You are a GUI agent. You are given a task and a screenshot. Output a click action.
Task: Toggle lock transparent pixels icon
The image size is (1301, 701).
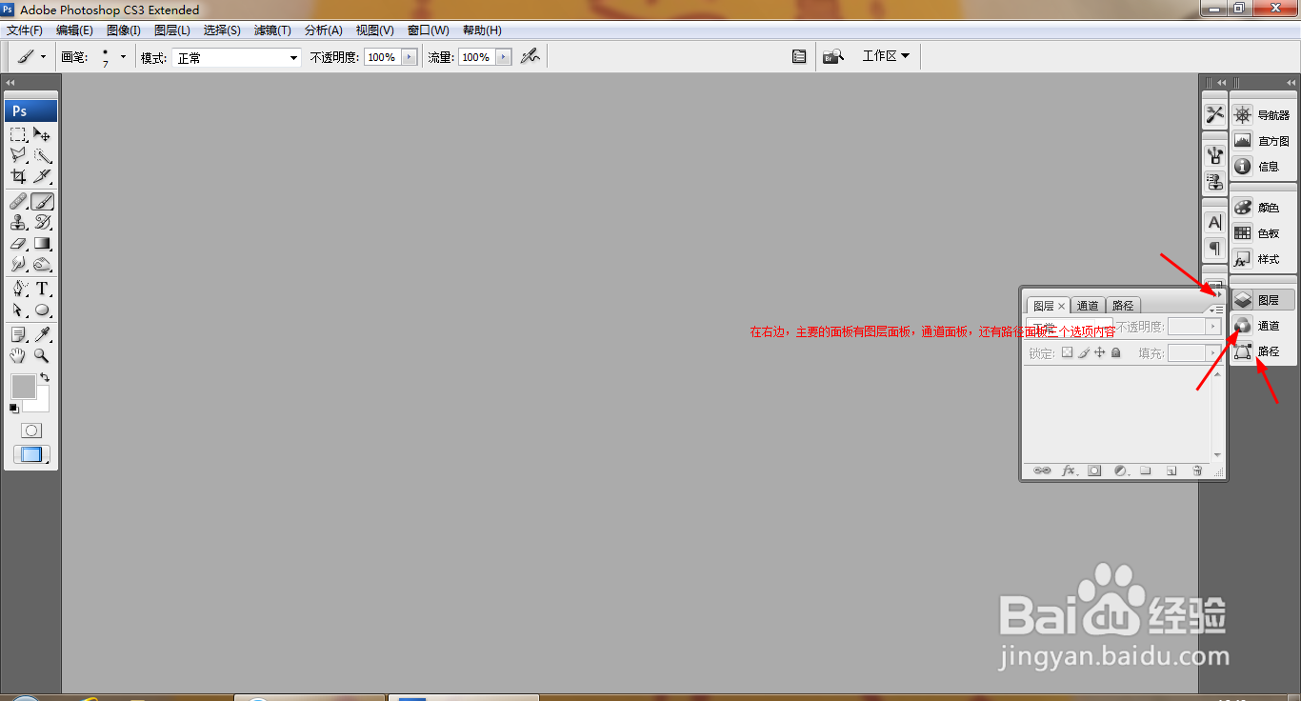pyautogui.click(x=1068, y=352)
